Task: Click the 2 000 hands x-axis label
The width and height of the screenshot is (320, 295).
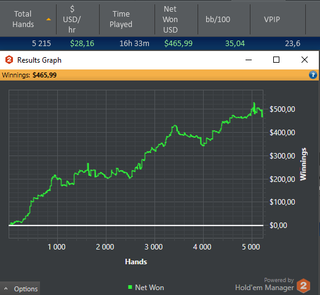Action: pyautogui.click(x=105, y=247)
